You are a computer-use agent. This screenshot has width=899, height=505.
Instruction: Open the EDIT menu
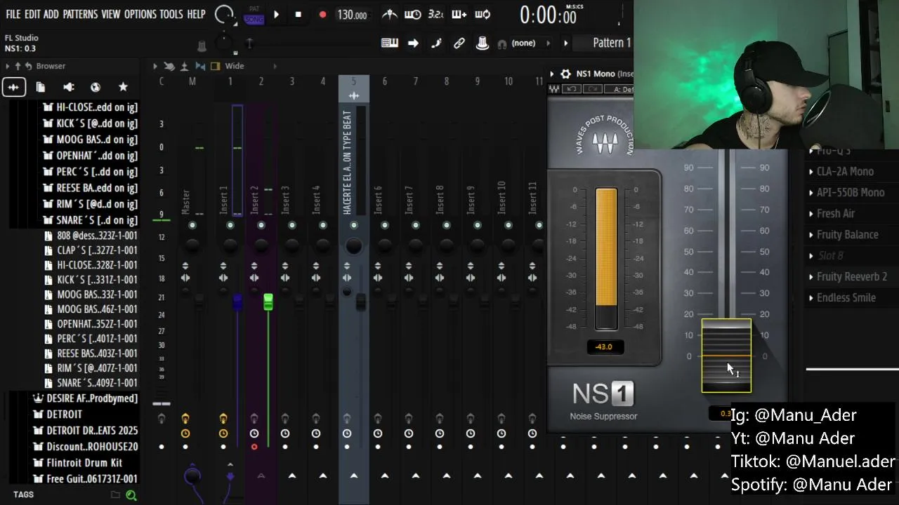tap(32, 14)
